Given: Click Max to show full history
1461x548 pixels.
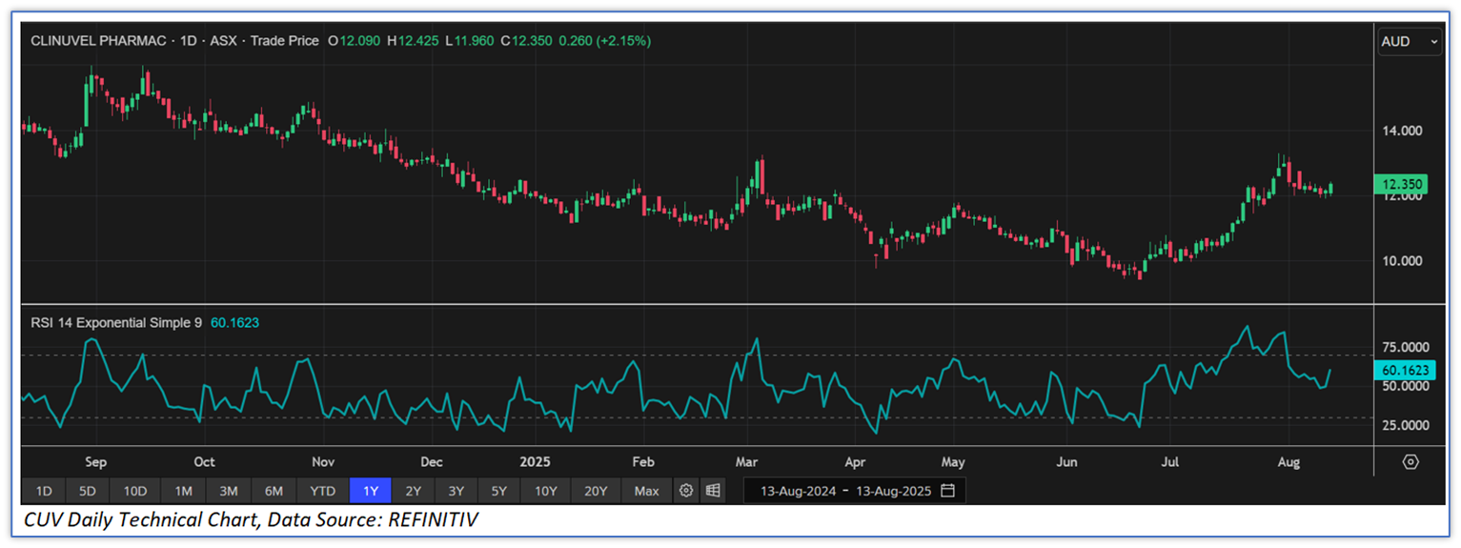Looking at the screenshot, I should (x=646, y=491).
